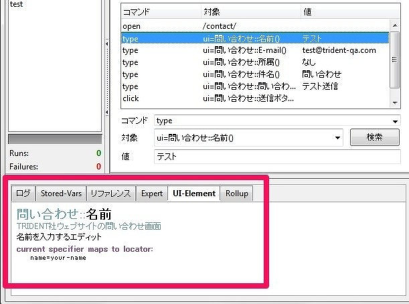Viewport: 409px width, 304px height.
Task: Select the click command row
Action: point(254,98)
